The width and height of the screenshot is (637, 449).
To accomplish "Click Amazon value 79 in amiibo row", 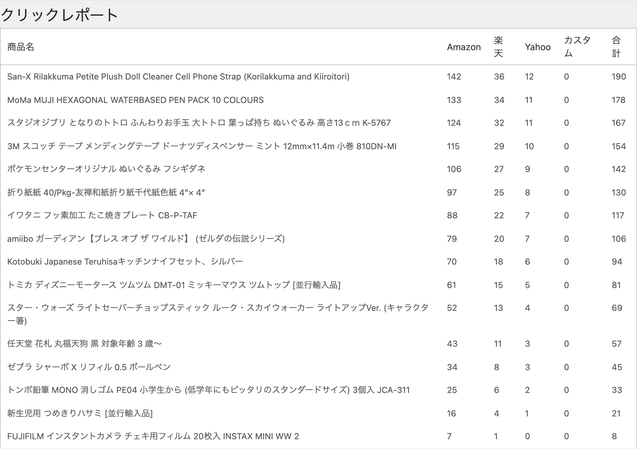I will coord(452,239).
